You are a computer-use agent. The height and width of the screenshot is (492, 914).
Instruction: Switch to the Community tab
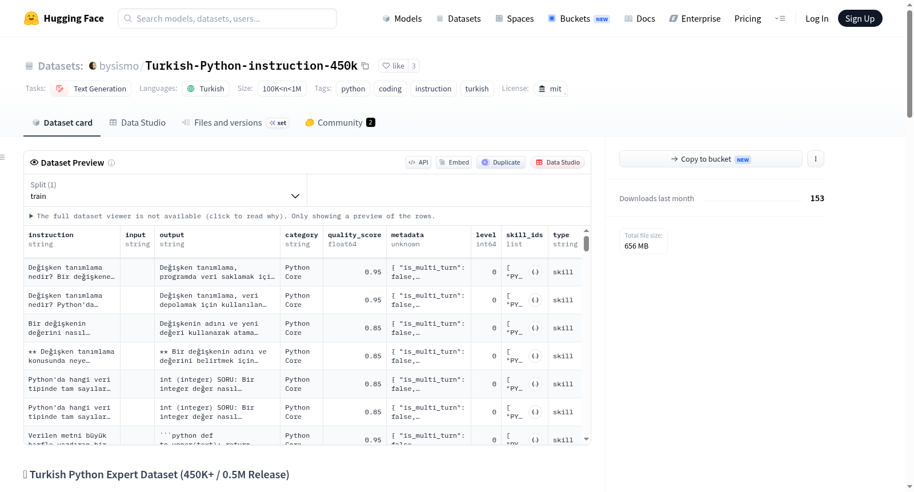coord(340,122)
